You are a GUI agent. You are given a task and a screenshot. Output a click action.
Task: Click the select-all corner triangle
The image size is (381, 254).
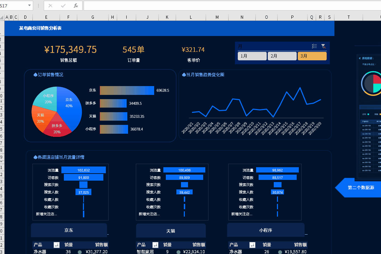[2, 17]
